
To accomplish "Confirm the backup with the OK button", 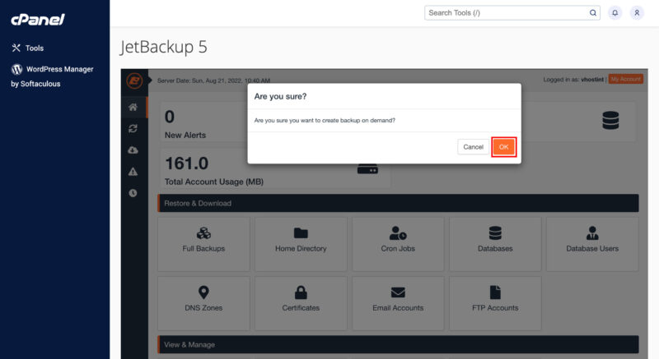I will click(x=503, y=147).
